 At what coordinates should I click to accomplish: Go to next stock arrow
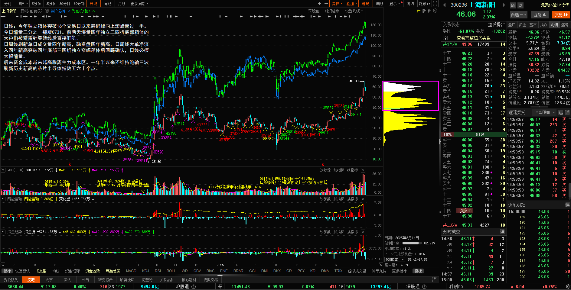pyautogui.click(x=504, y=5)
